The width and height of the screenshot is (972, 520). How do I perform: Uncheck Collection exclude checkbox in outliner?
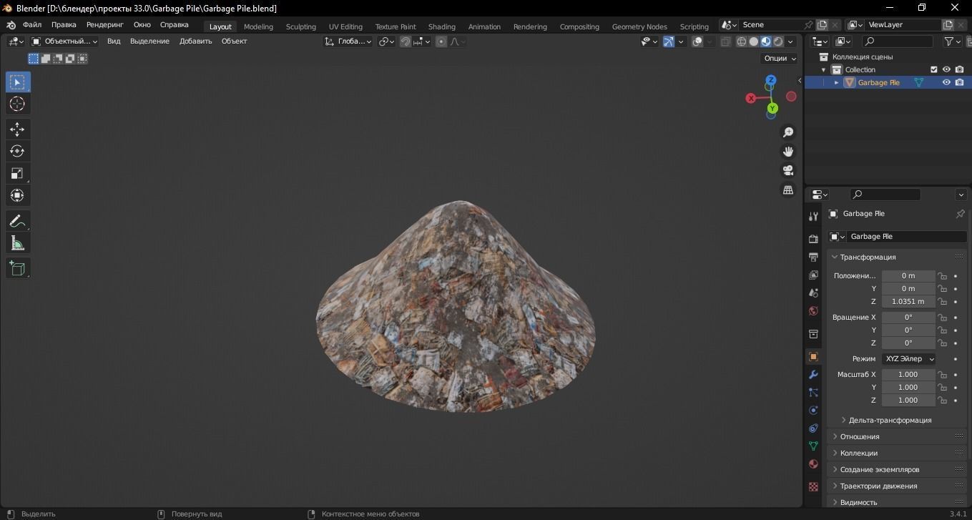tap(933, 69)
